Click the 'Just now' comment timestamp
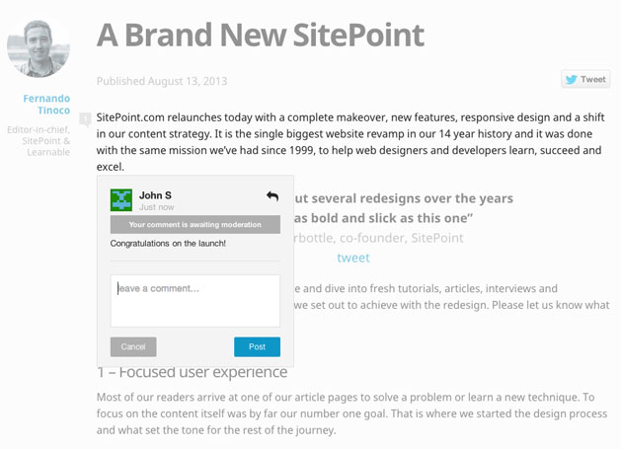Viewport: 621px width, 449px height. coord(158,207)
